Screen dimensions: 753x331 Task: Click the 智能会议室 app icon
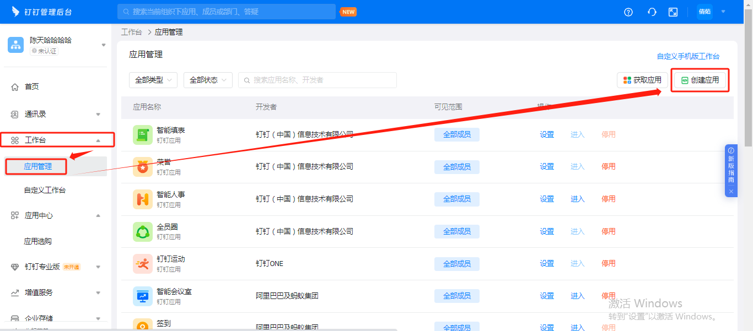click(x=143, y=296)
